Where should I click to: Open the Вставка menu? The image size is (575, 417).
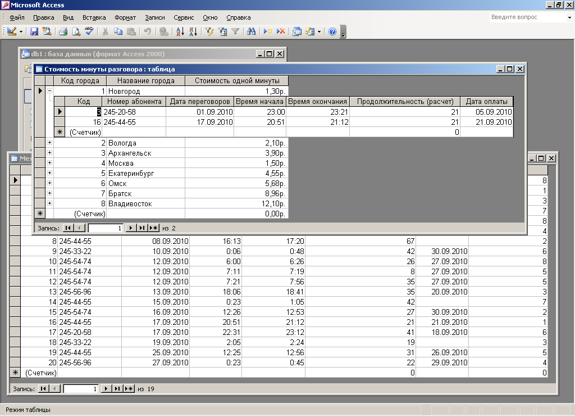tap(94, 17)
